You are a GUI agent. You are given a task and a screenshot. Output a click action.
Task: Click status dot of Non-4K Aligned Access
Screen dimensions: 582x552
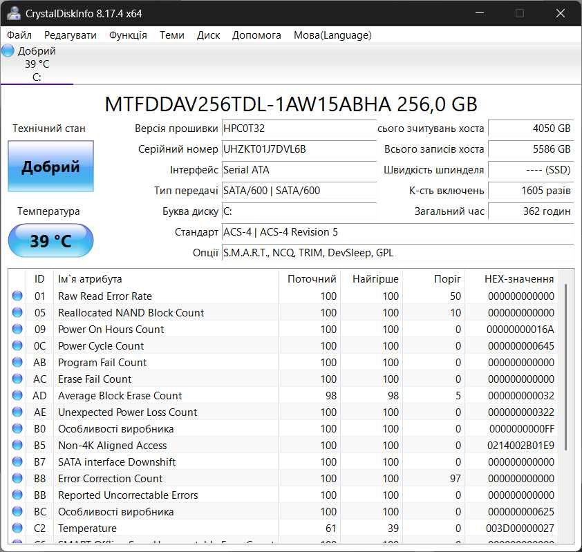point(17,445)
